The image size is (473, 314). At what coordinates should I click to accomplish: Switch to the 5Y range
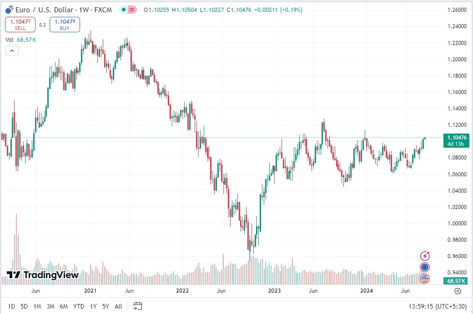click(106, 306)
